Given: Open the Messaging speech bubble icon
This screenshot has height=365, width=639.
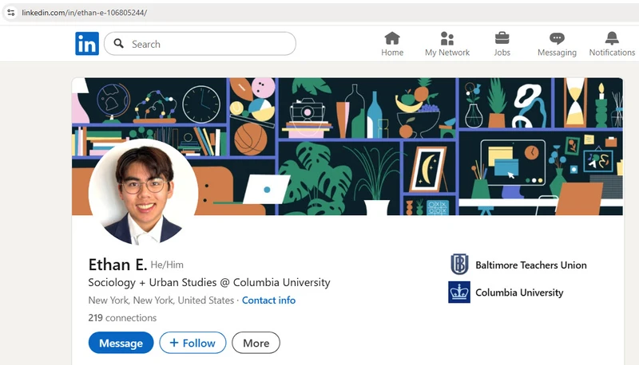Looking at the screenshot, I should (557, 38).
